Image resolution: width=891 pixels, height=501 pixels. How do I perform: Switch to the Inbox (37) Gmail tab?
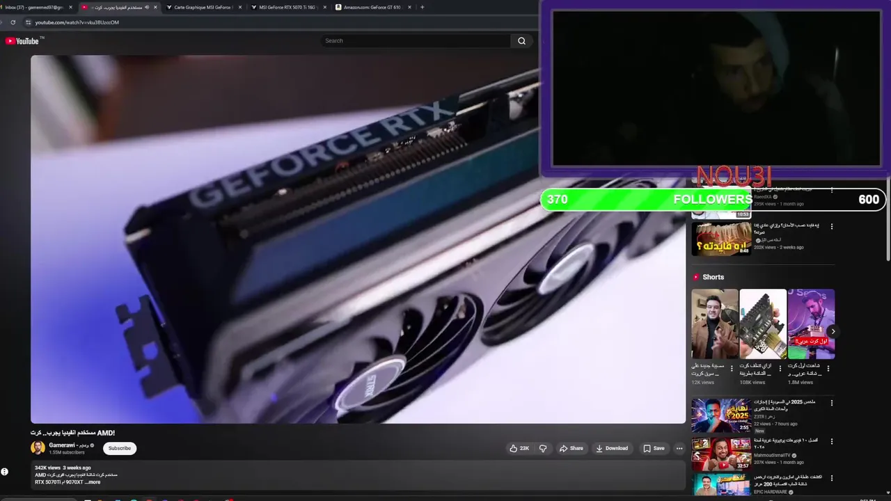click(x=34, y=7)
